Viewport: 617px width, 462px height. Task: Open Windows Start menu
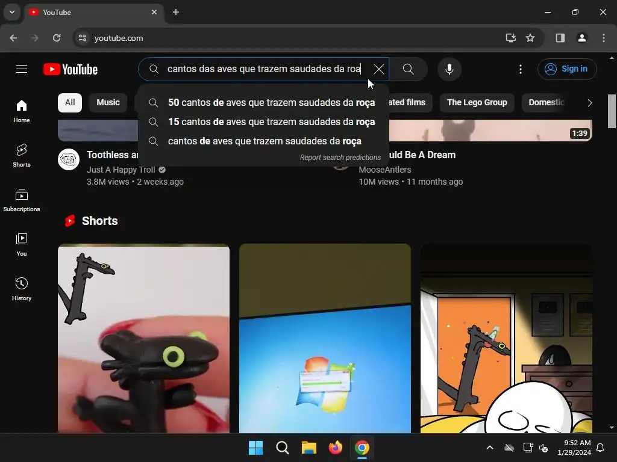[x=255, y=448]
